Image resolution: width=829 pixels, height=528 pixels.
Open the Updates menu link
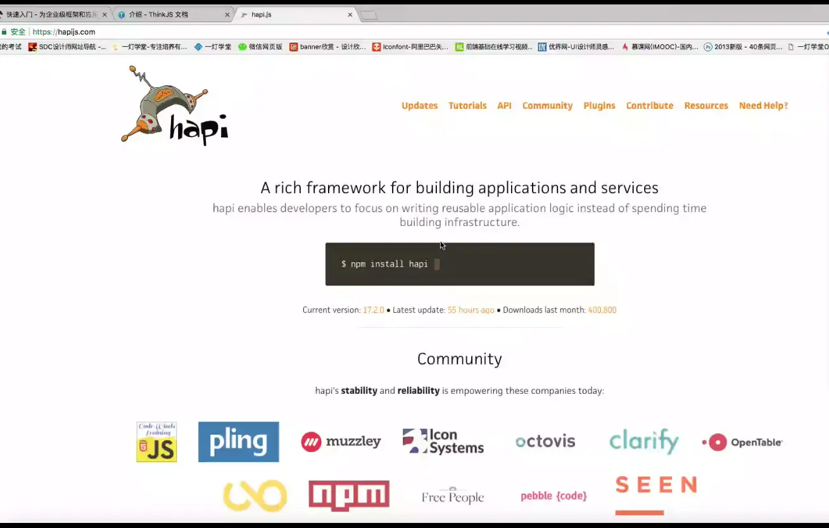419,106
